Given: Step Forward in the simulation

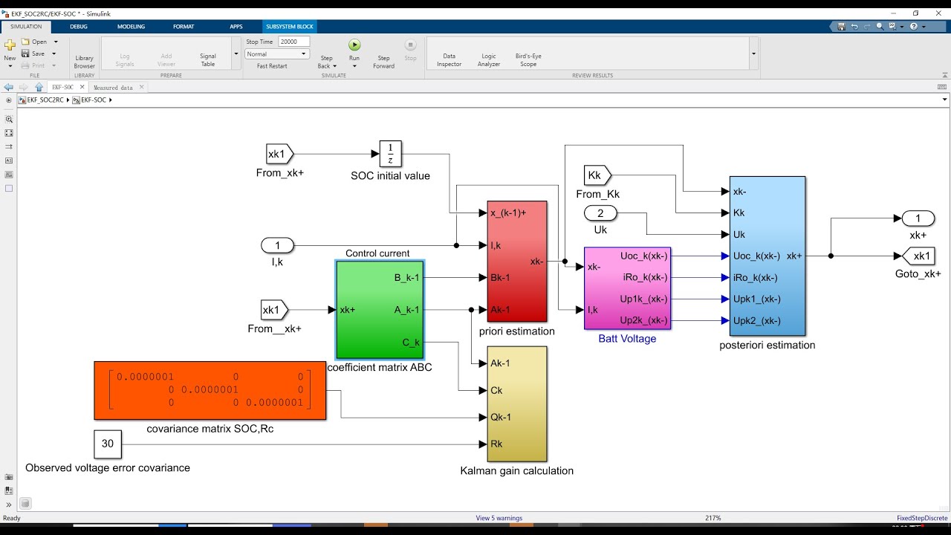Looking at the screenshot, I should point(383,62).
